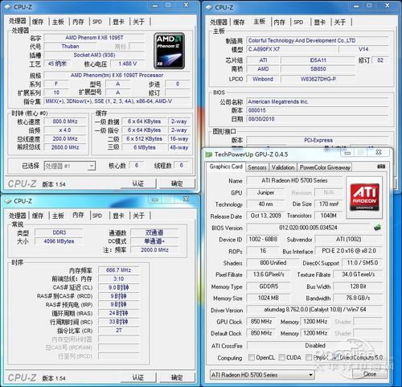Open 处理器 tab in top-right CPU-Z window

point(219,23)
